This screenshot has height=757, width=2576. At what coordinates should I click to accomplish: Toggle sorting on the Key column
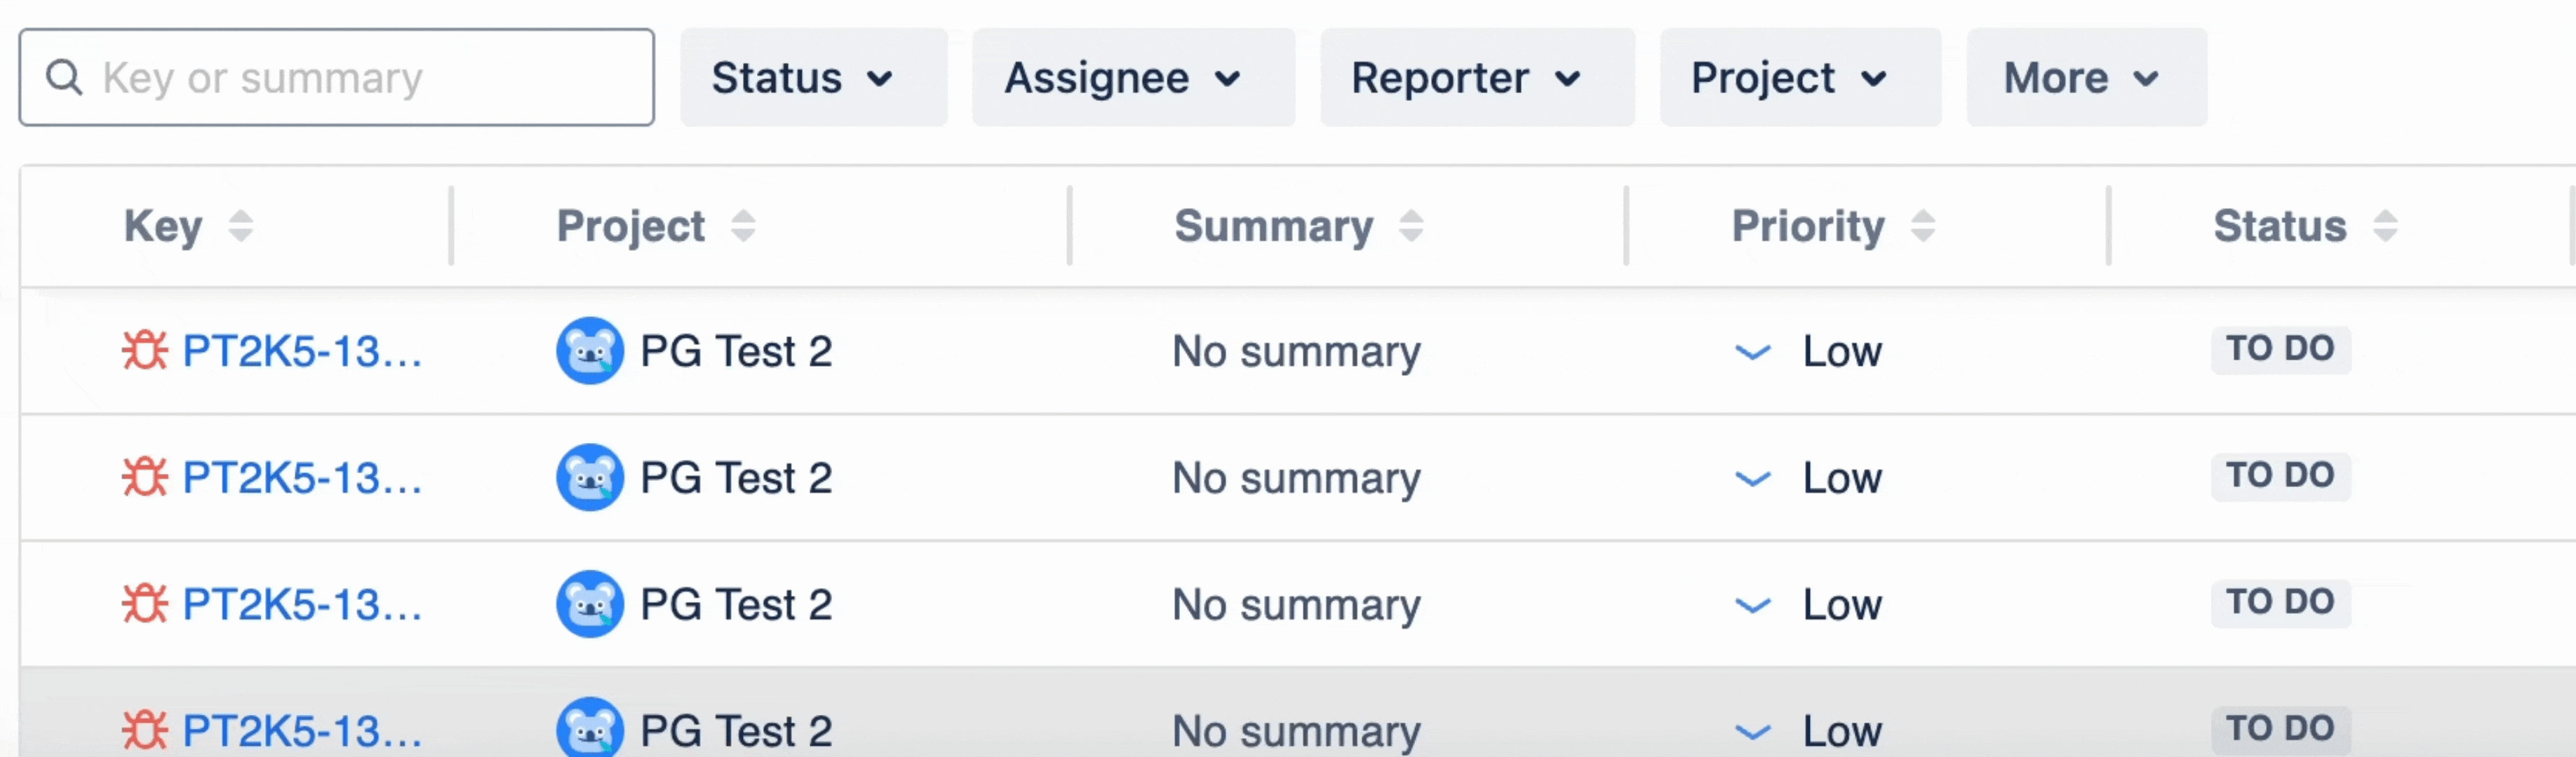(x=241, y=226)
